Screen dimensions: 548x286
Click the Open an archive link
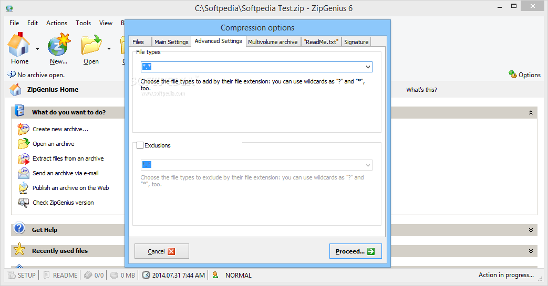click(x=54, y=144)
